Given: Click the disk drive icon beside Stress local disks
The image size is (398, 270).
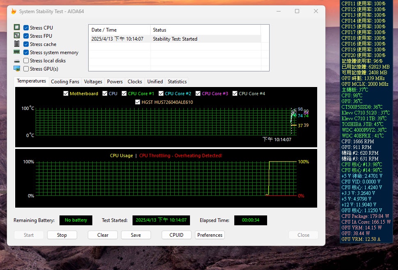Looking at the screenshot, I should tap(17, 61).
